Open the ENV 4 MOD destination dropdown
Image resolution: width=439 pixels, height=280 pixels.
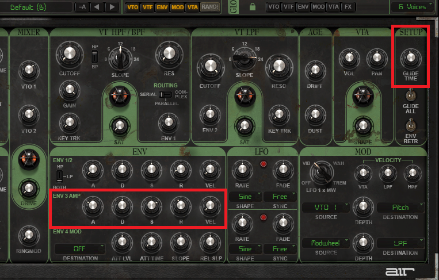(x=79, y=248)
